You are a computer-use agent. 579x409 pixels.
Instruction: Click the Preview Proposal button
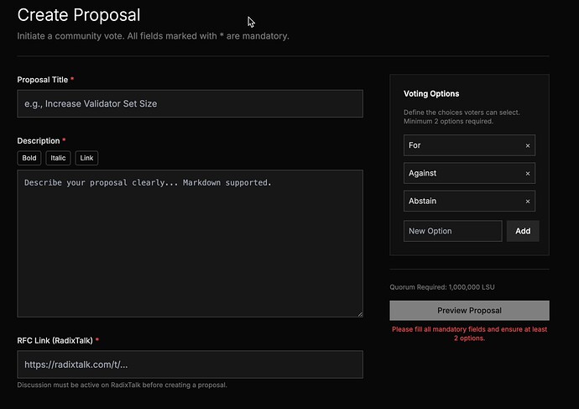469,311
